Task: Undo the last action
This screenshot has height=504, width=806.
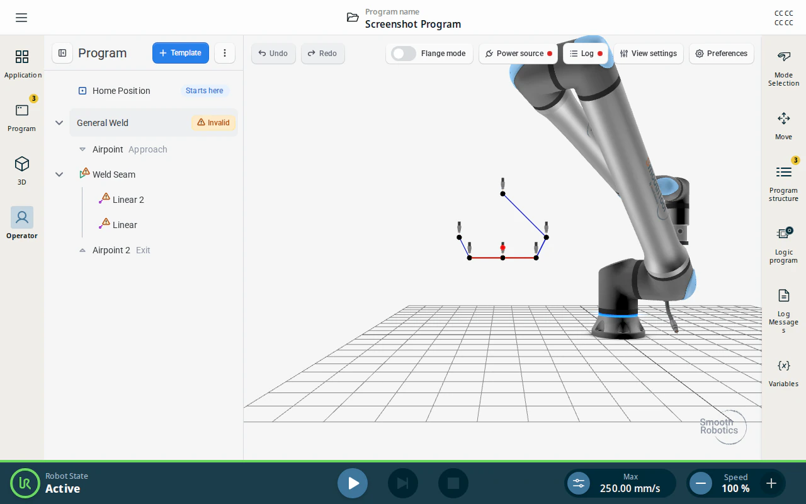Action: 273,54
